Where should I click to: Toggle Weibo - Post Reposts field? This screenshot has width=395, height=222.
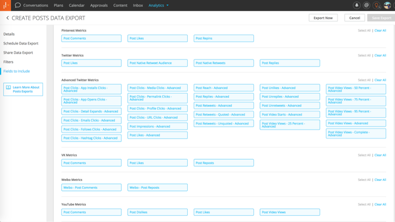(x=157, y=188)
